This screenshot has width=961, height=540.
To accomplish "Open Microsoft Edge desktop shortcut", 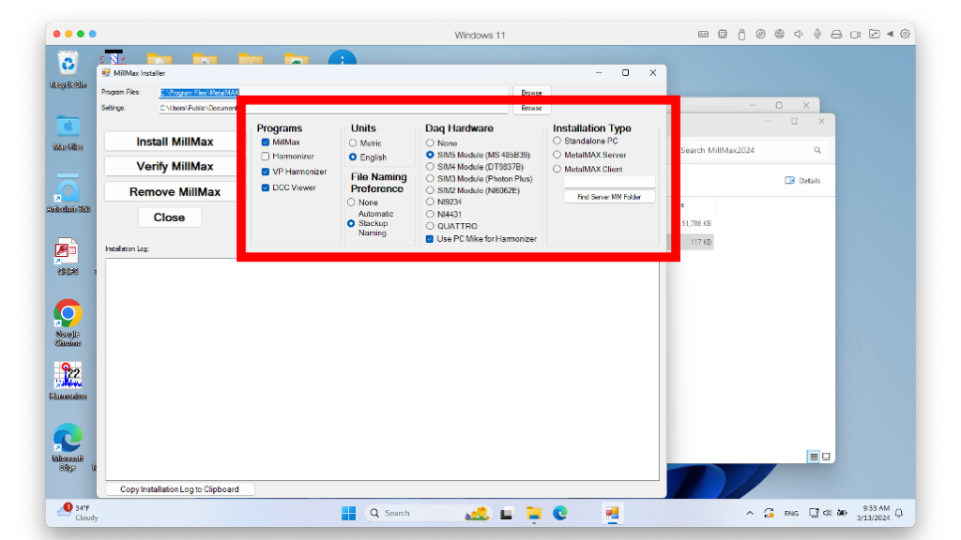I will point(68,447).
